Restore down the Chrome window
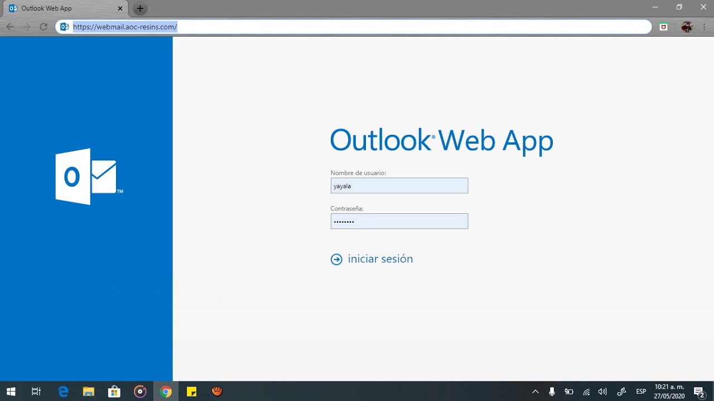Screen dimensions: 714x401 [x=679, y=7]
